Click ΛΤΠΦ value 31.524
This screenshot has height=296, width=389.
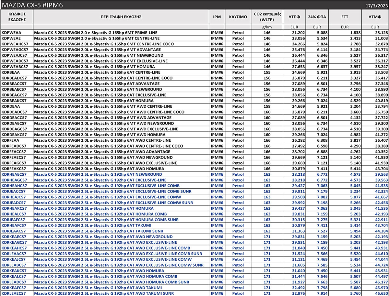(299, 254)
